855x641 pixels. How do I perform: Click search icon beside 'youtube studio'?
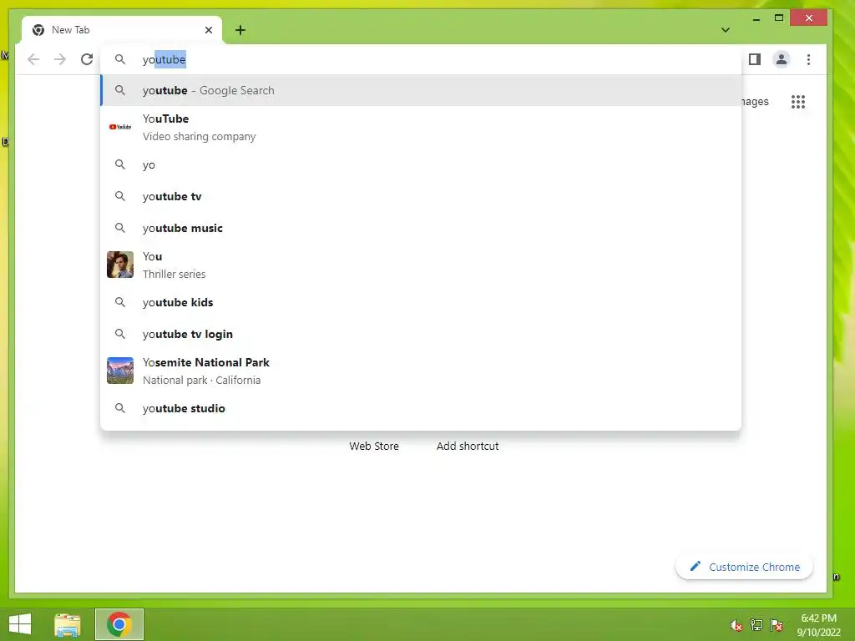click(120, 408)
